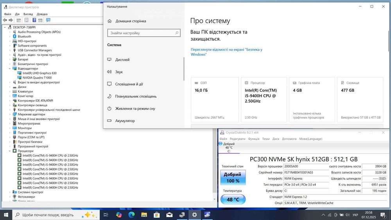Open the Windows Start menu

(6, 215)
